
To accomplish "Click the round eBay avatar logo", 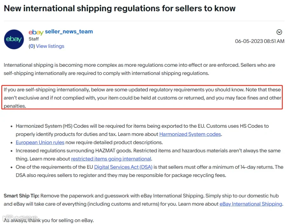I will [14, 39].
